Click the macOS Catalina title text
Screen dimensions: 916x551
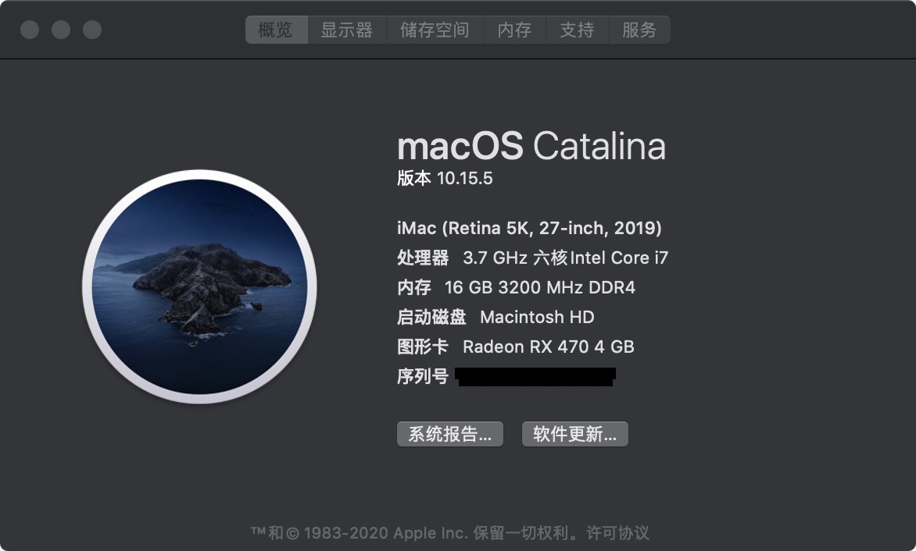coord(531,145)
